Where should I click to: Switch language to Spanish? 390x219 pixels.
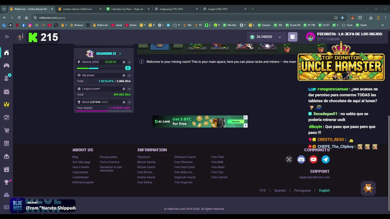coord(280,191)
